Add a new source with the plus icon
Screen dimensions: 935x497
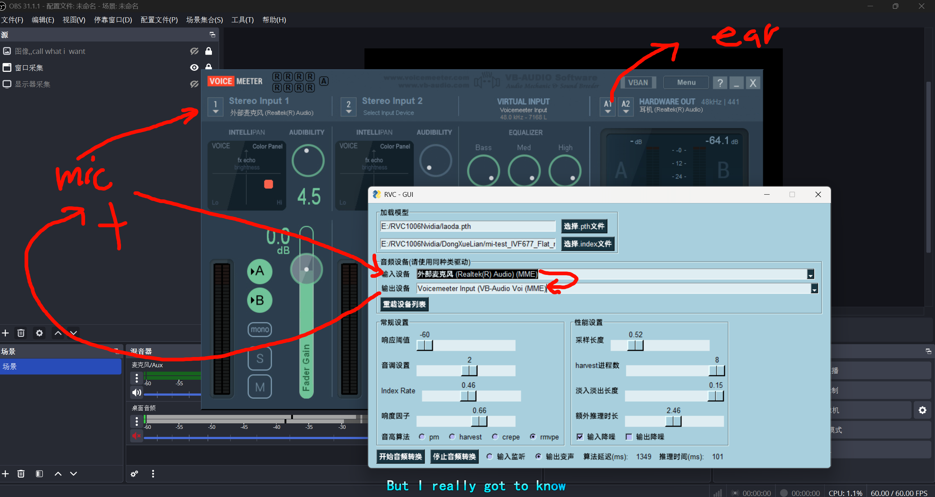[5, 333]
